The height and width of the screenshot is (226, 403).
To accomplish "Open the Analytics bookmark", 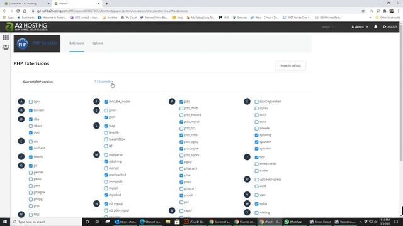I will click(x=110, y=18).
